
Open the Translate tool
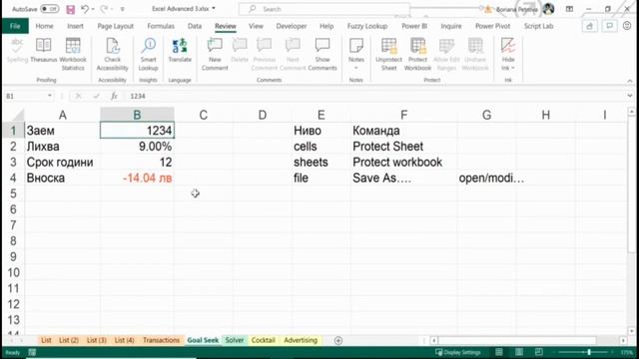[180, 51]
